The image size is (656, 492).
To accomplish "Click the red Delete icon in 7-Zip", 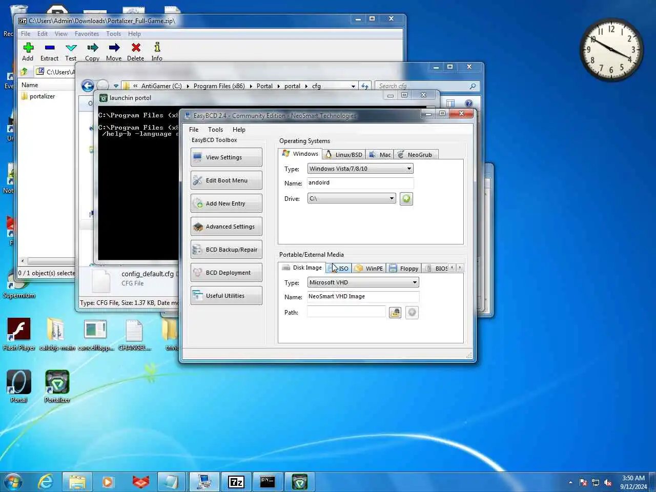I will pyautogui.click(x=136, y=48).
